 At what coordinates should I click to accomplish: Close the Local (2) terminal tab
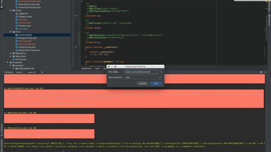37,72
